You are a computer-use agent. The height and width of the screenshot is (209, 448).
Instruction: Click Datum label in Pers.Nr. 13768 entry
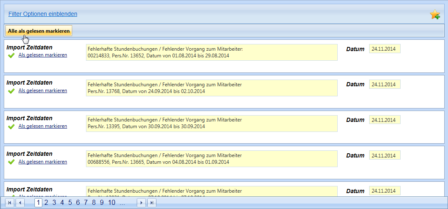pyautogui.click(x=355, y=85)
